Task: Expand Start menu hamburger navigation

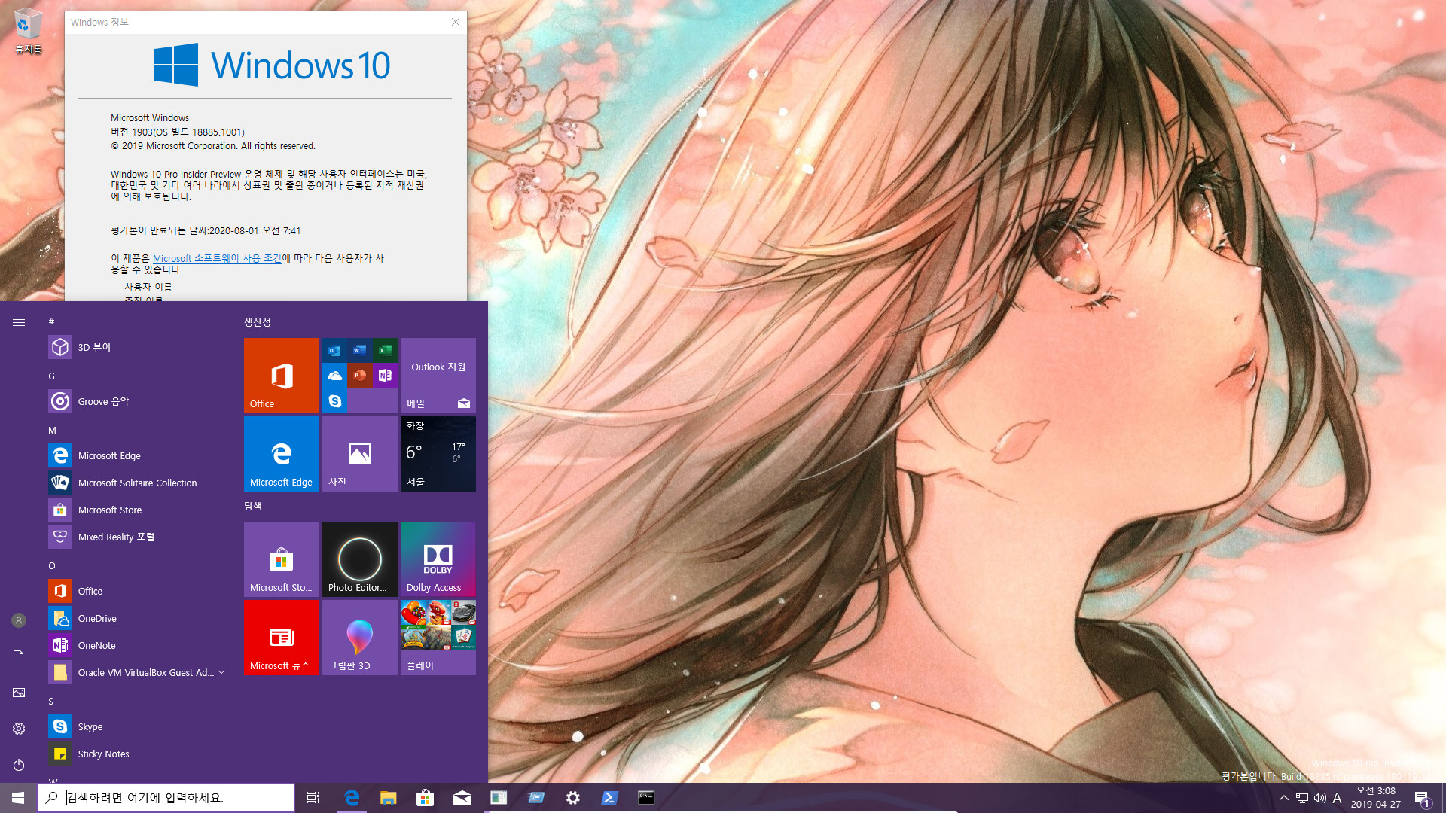Action: point(19,322)
